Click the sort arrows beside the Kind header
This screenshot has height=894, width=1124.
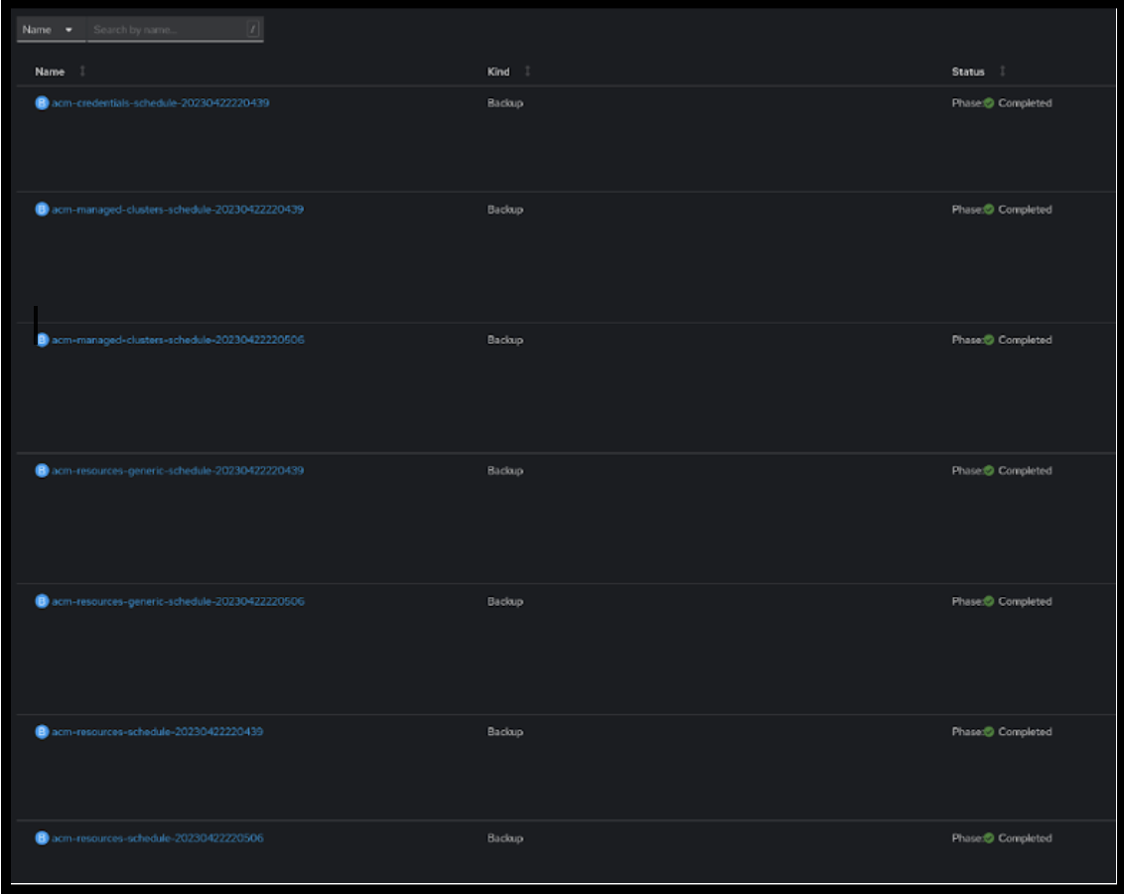527,72
